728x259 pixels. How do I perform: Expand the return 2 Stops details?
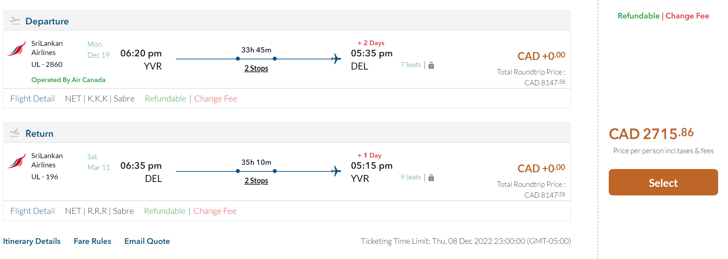coord(256,181)
